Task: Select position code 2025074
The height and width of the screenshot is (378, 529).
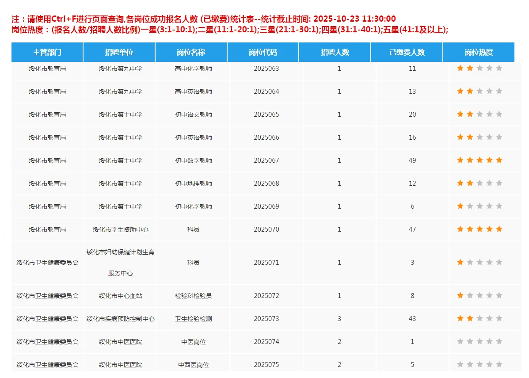Action: click(x=266, y=342)
